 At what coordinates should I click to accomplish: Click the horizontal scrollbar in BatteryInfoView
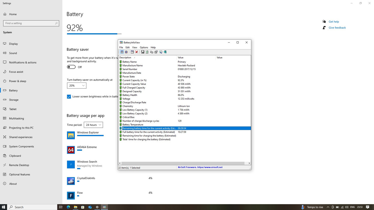click(x=183, y=163)
